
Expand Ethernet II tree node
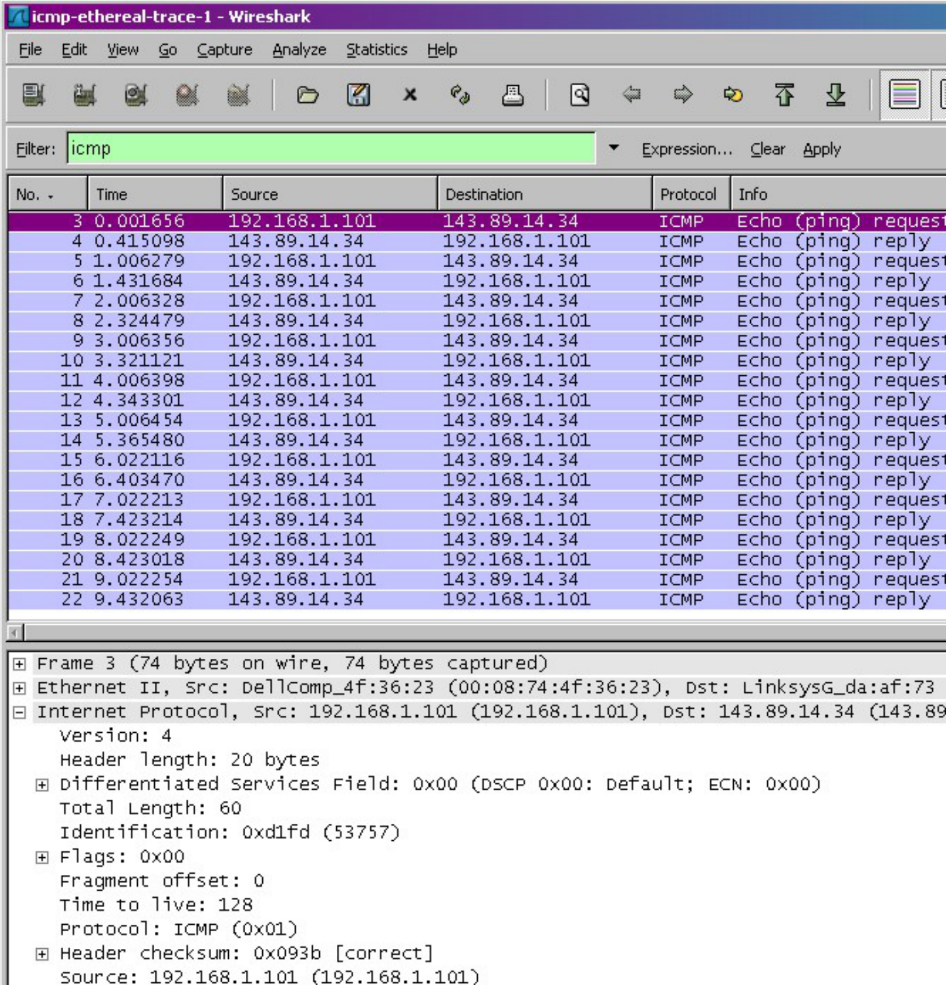point(20,689)
